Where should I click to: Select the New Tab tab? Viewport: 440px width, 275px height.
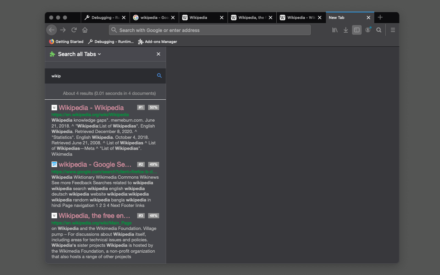pos(350,18)
